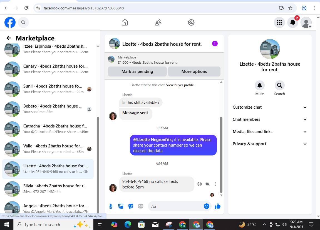This screenshot has width=320, height=230.
Task: Open View buyer profile link
Action: 180,85
